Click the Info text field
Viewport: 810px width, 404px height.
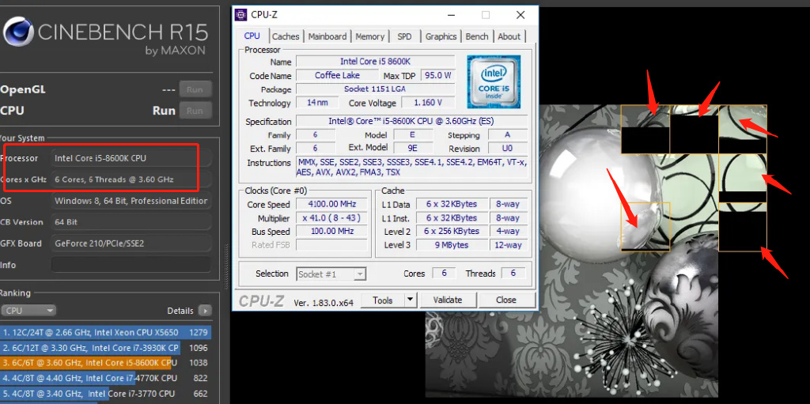click(131, 265)
